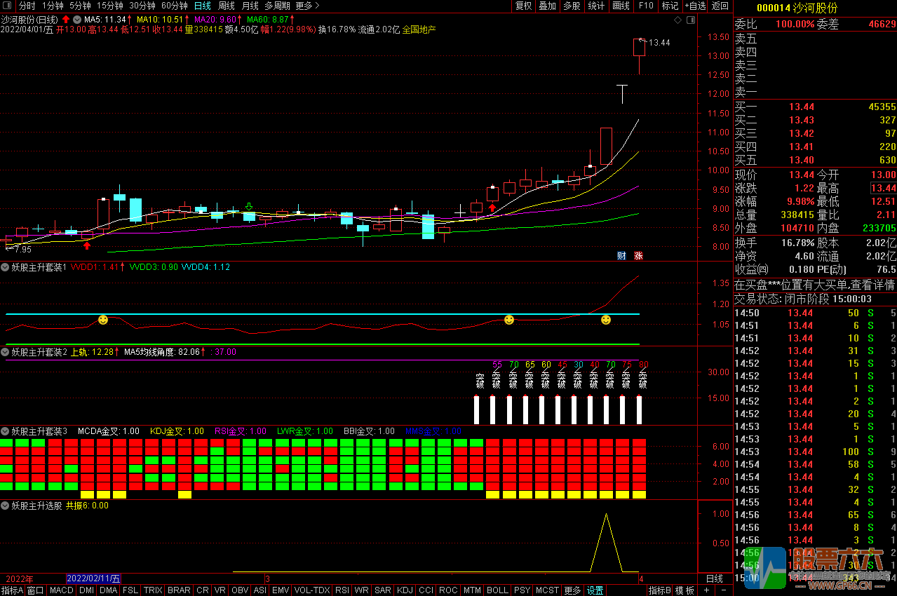Click the 全国地产 sector link
This screenshot has width=897, height=596.
click(419, 29)
